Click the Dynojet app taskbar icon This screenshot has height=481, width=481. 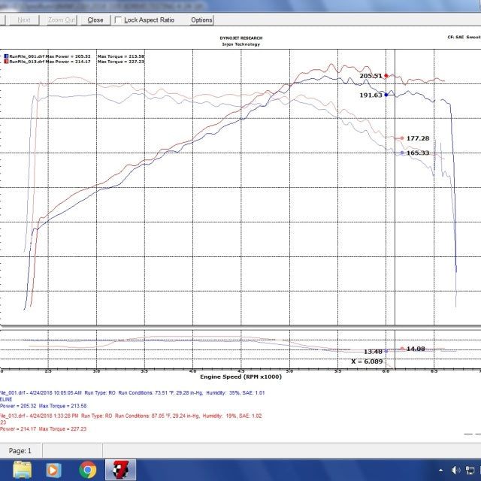(120, 470)
